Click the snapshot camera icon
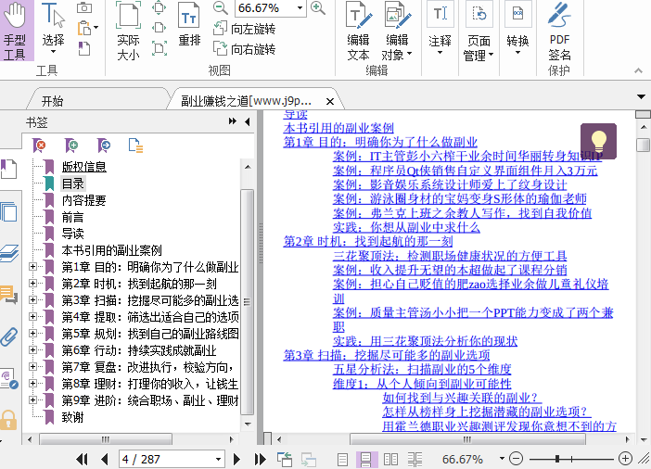 pos(84,8)
